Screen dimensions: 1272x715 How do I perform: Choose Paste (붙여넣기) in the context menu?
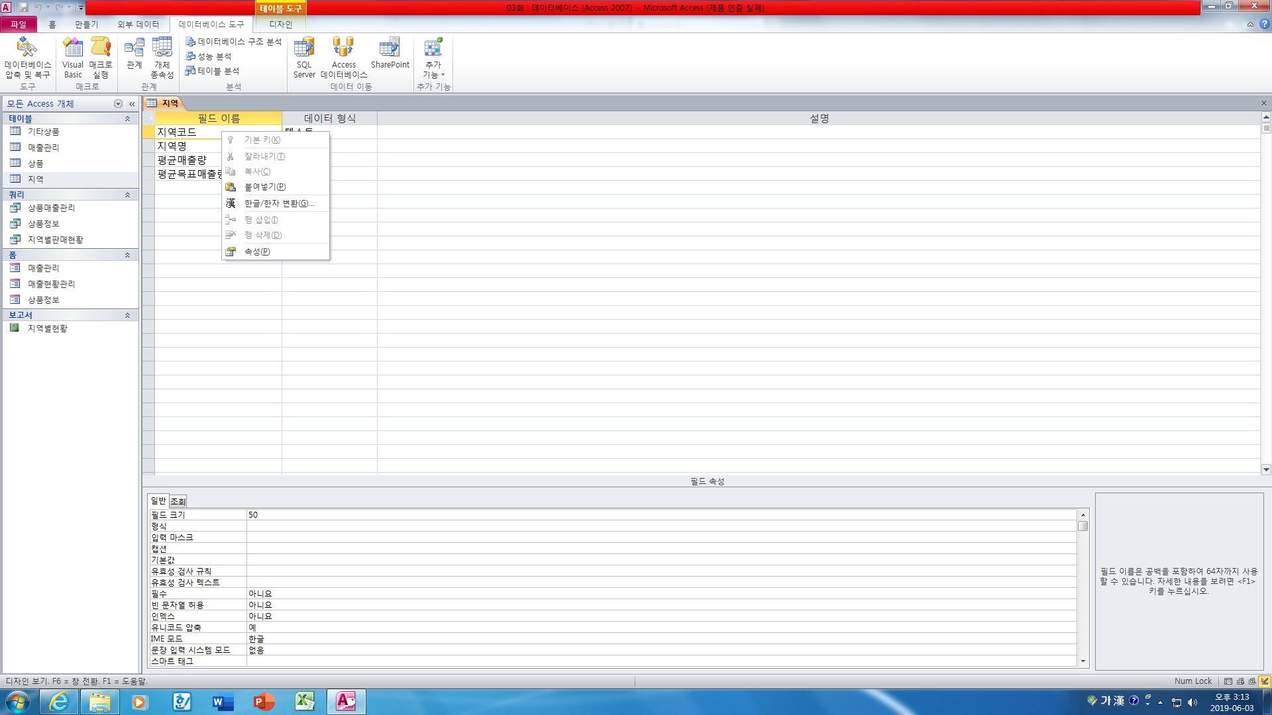[x=265, y=187]
